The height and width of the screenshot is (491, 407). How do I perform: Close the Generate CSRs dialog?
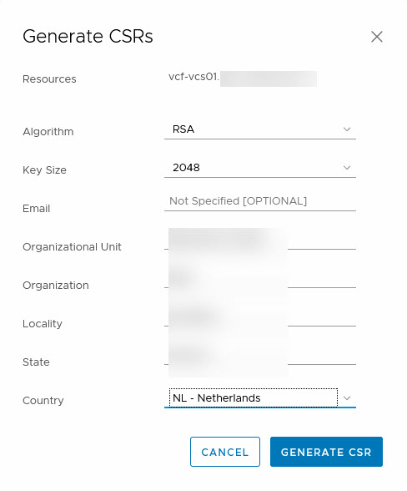point(377,37)
